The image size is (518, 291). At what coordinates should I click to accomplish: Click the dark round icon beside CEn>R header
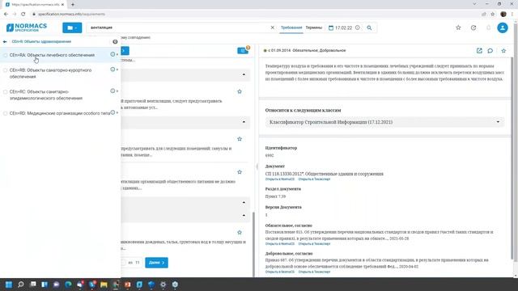[115, 41]
